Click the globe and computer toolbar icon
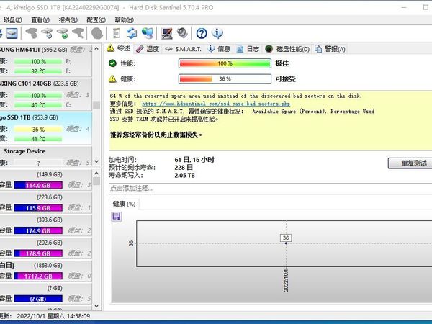This screenshot has height=324, width=432. (148, 33)
